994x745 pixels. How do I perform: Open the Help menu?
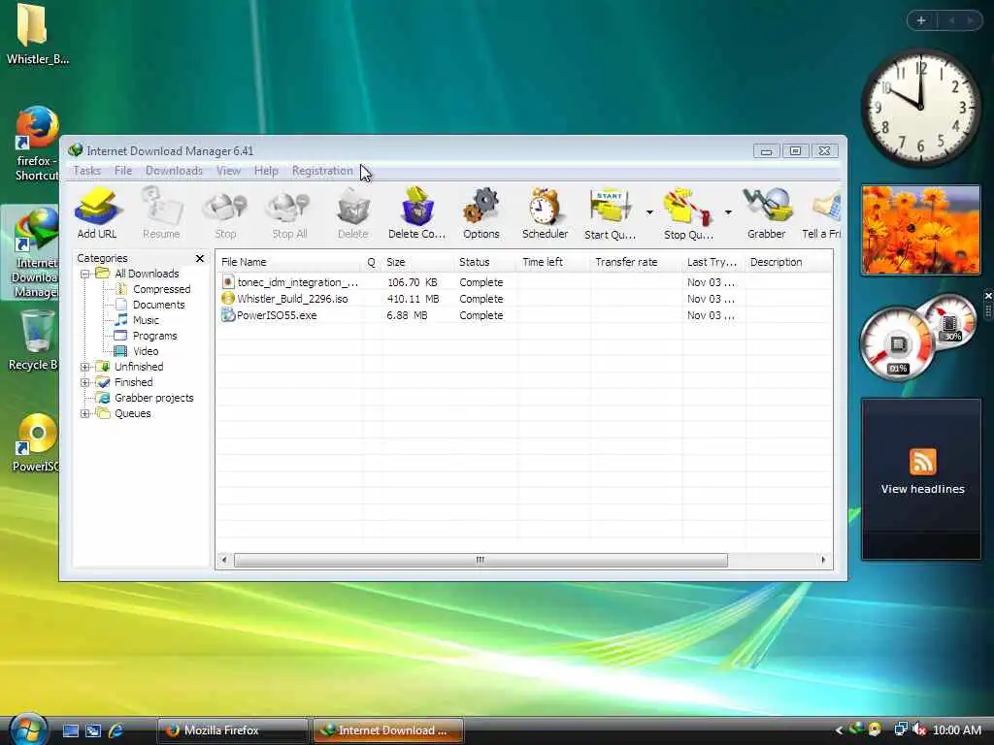pos(266,171)
